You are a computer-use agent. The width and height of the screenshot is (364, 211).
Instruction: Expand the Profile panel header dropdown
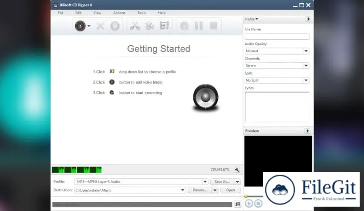[251, 19]
